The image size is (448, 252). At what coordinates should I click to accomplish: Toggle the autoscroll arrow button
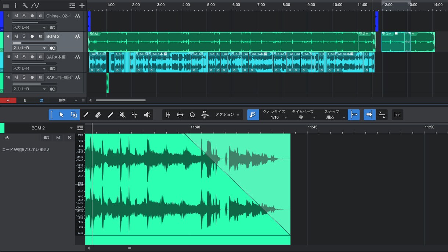369,115
